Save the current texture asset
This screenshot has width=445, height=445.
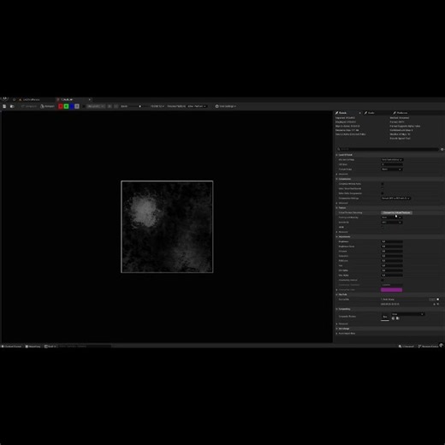[x=4, y=106]
